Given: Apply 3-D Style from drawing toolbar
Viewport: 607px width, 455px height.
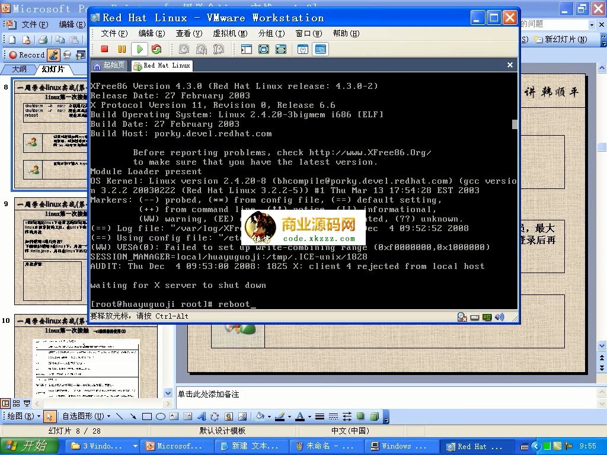Looking at the screenshot, I should pos(375,416).
